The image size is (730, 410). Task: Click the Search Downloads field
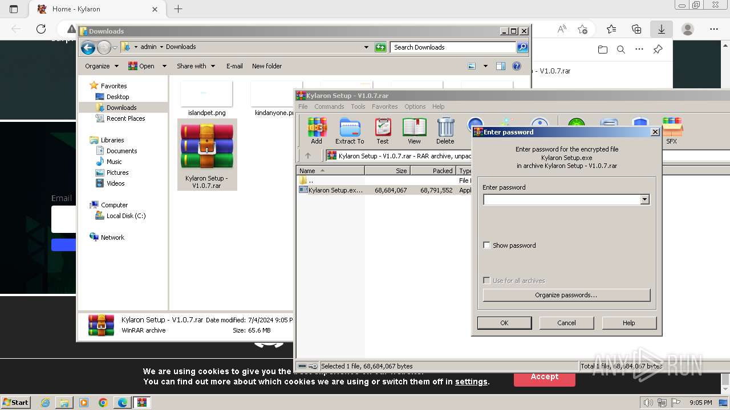[x=453, y=47]
